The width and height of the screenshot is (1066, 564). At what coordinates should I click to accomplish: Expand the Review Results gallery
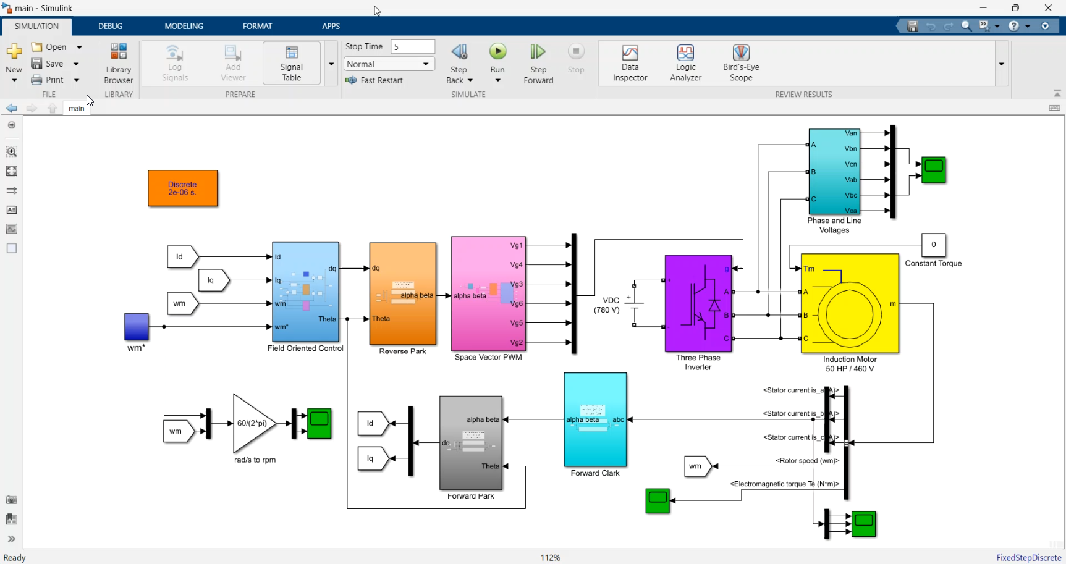(x=1002, y=64)
